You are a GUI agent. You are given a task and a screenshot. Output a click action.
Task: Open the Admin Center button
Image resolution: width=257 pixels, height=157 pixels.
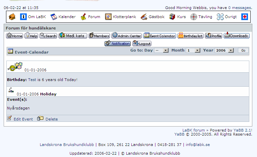point(126,35)
